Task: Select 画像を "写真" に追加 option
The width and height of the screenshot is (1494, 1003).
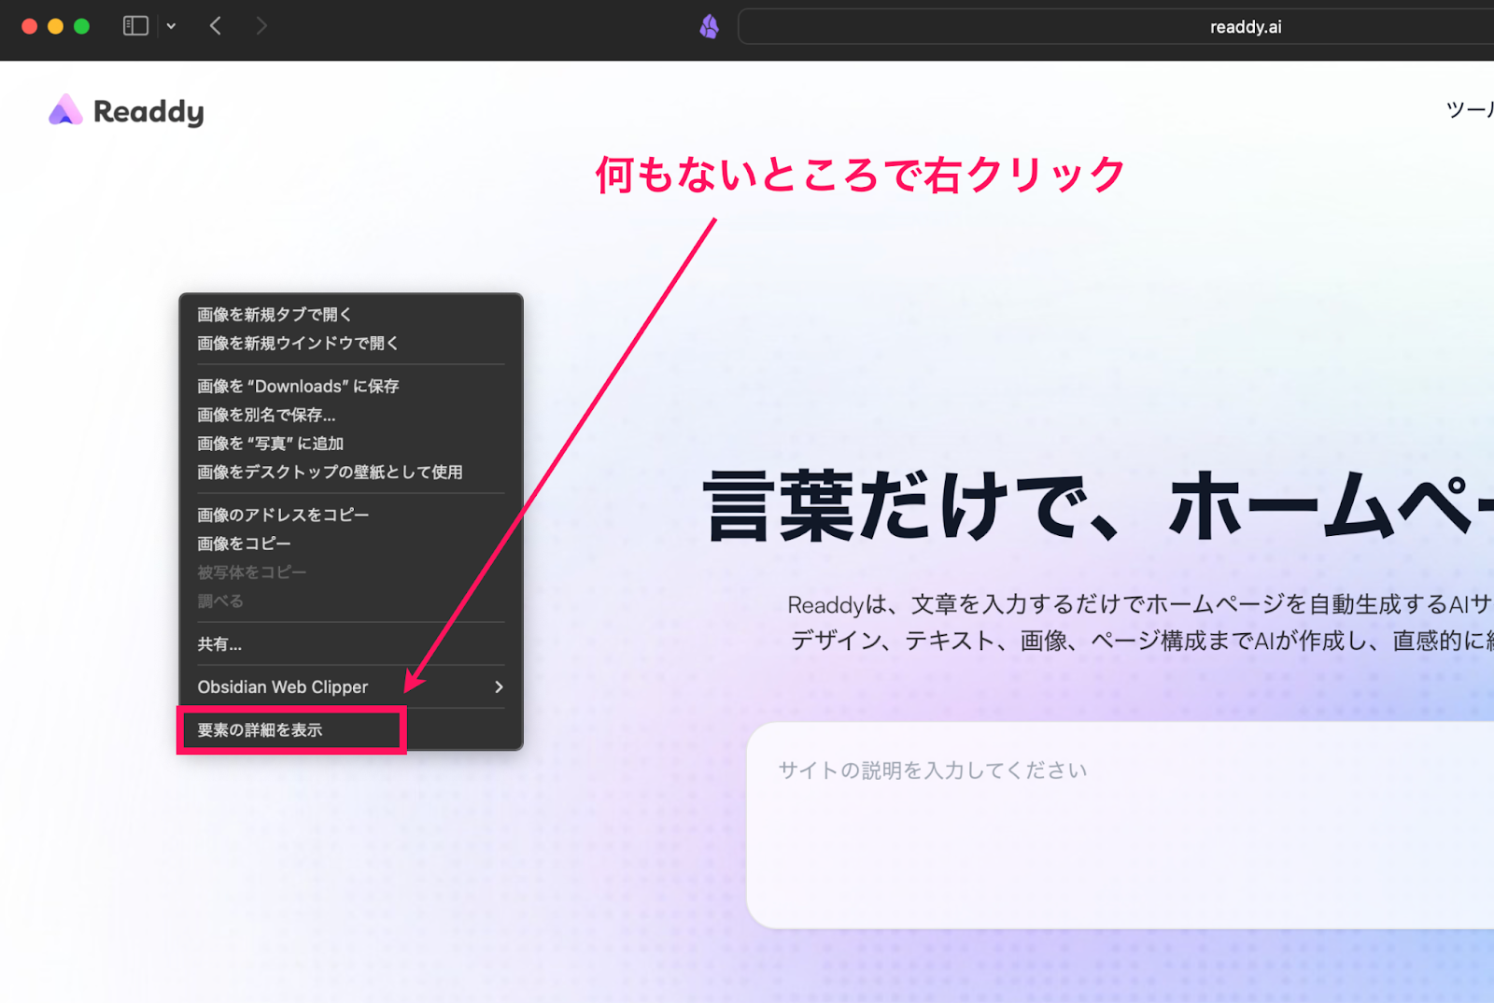Action: (269, 444)
